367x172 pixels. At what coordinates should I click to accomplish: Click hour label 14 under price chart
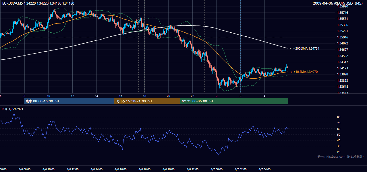[x=96, y=96]
